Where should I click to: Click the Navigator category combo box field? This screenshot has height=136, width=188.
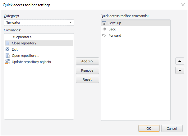36,23
